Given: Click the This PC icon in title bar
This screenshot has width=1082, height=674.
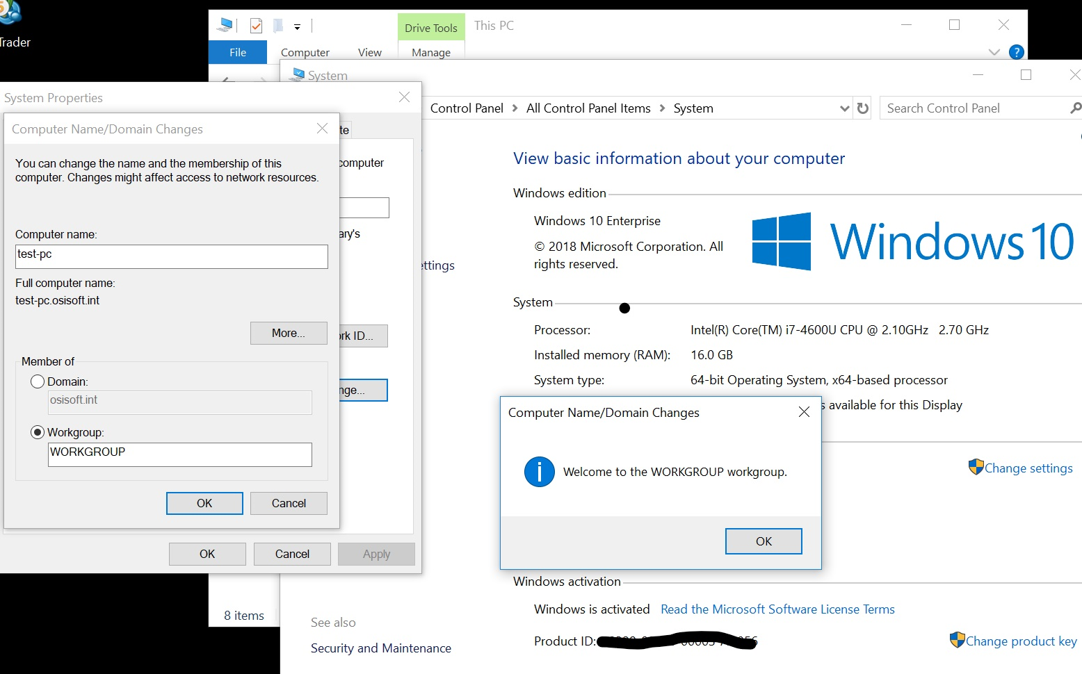Looking at the screenshot, I should tap(225, 26).
